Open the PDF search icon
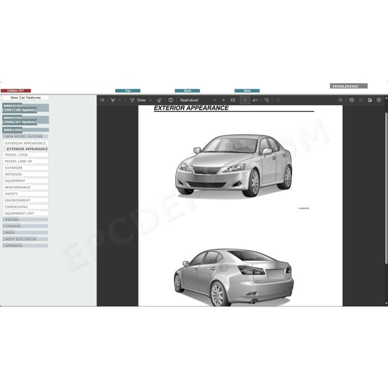Screen dimensions: 388x388 tap(340, 100)
